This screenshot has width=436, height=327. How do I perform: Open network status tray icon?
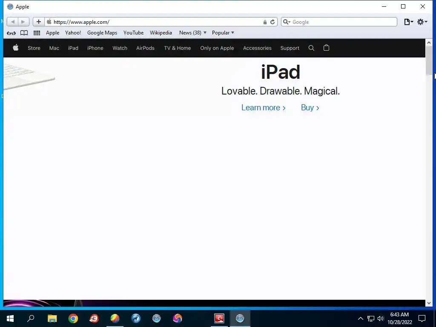(x=371, y=318)
